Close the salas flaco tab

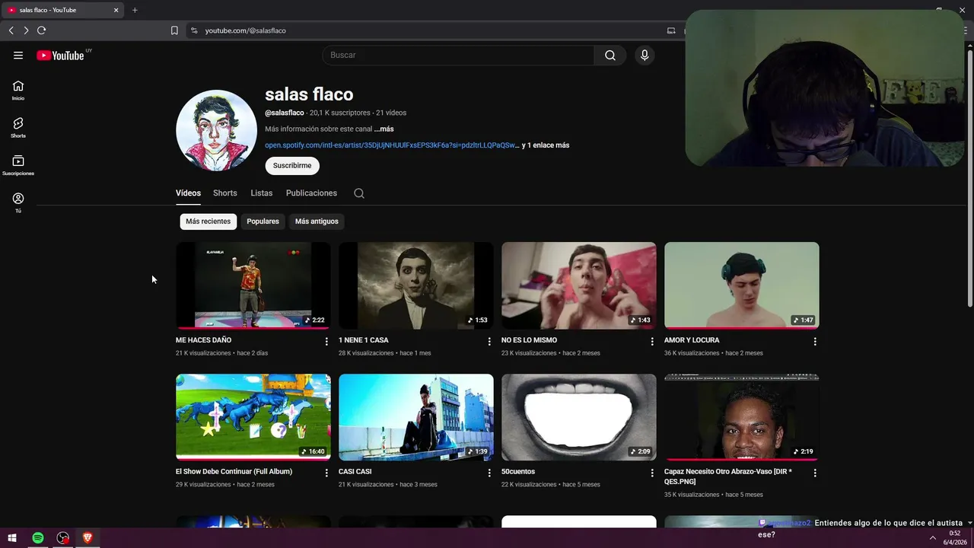point(116,10)
